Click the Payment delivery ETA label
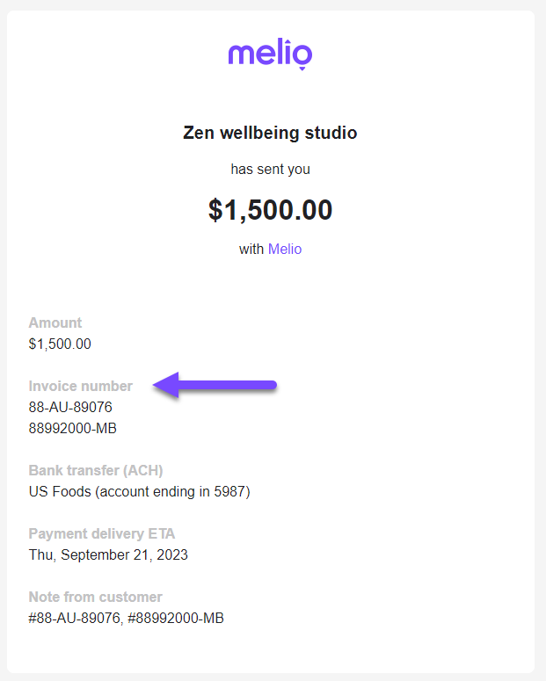This screenshot has width=546, height=681. click(x=102, y=533)
